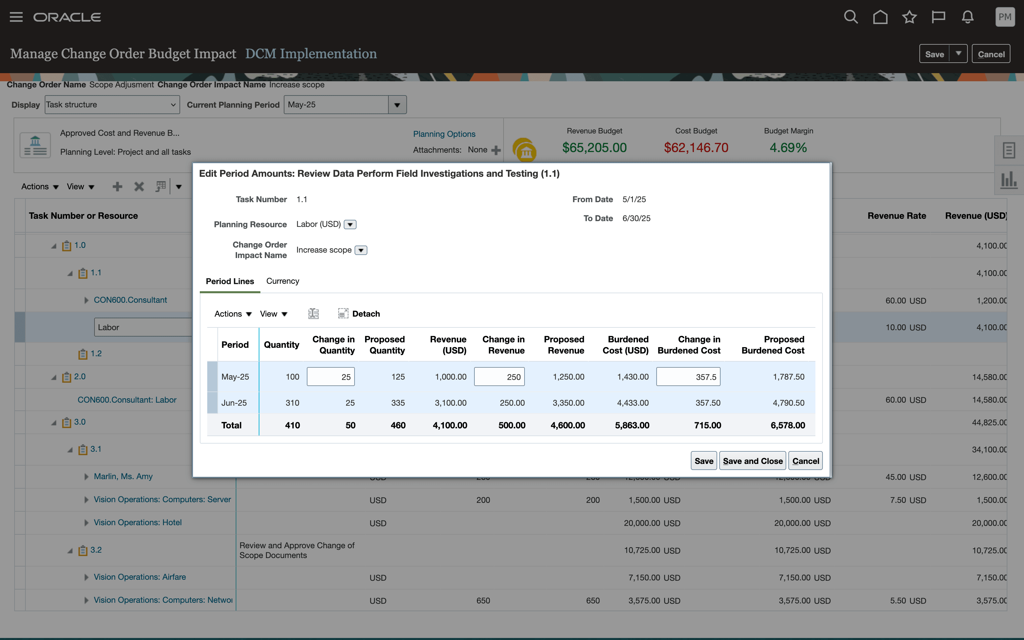1024x640 pixels.
Task: Add attachment with plus icon
Action: [x=496, y=150]
